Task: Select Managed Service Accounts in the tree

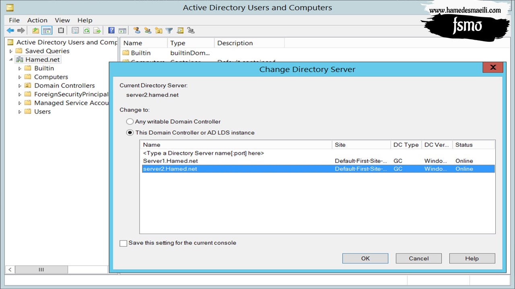Action: coord(71,103)
